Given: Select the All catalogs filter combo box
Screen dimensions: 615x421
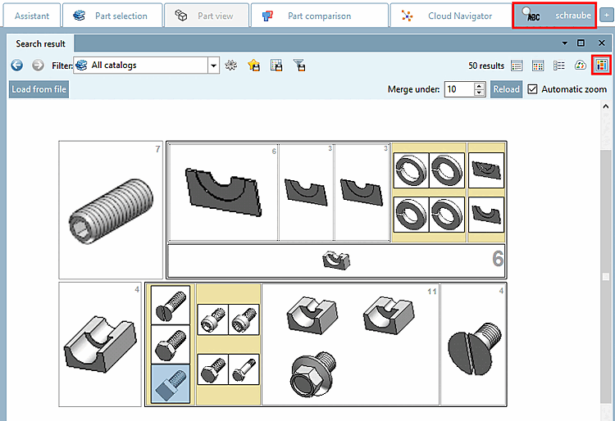Looking at the screenshot, I should 146,66.
